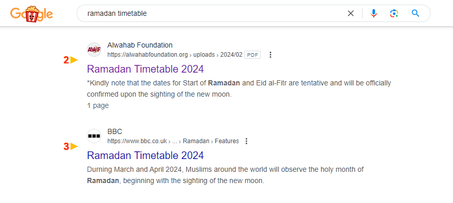The image size is (453, 203).
Task: Click the Google doodle logo
Action: click(x=32, y=14)
